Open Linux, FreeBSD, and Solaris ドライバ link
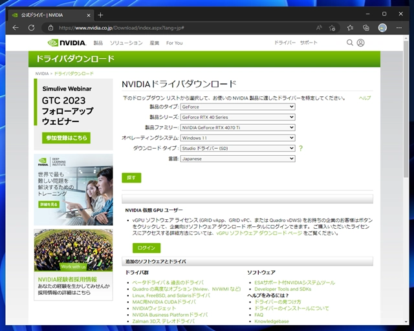This screenshot has height=331, width=414. (x=171, y=295)
